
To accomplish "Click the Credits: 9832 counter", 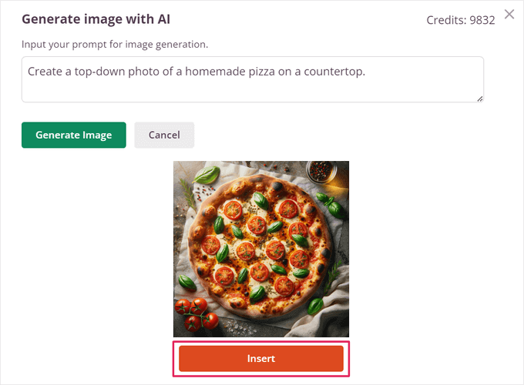I will pos(461,20).
